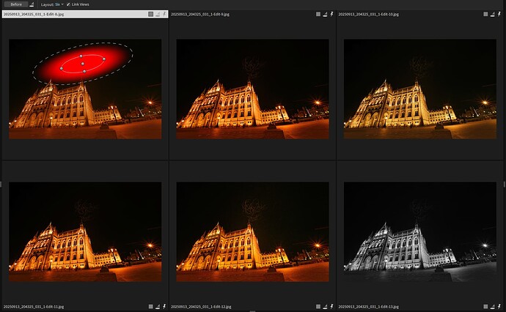Click the square icon in Edit-8 header
Viewport: 506px width, 312px height.
(150, 14)
